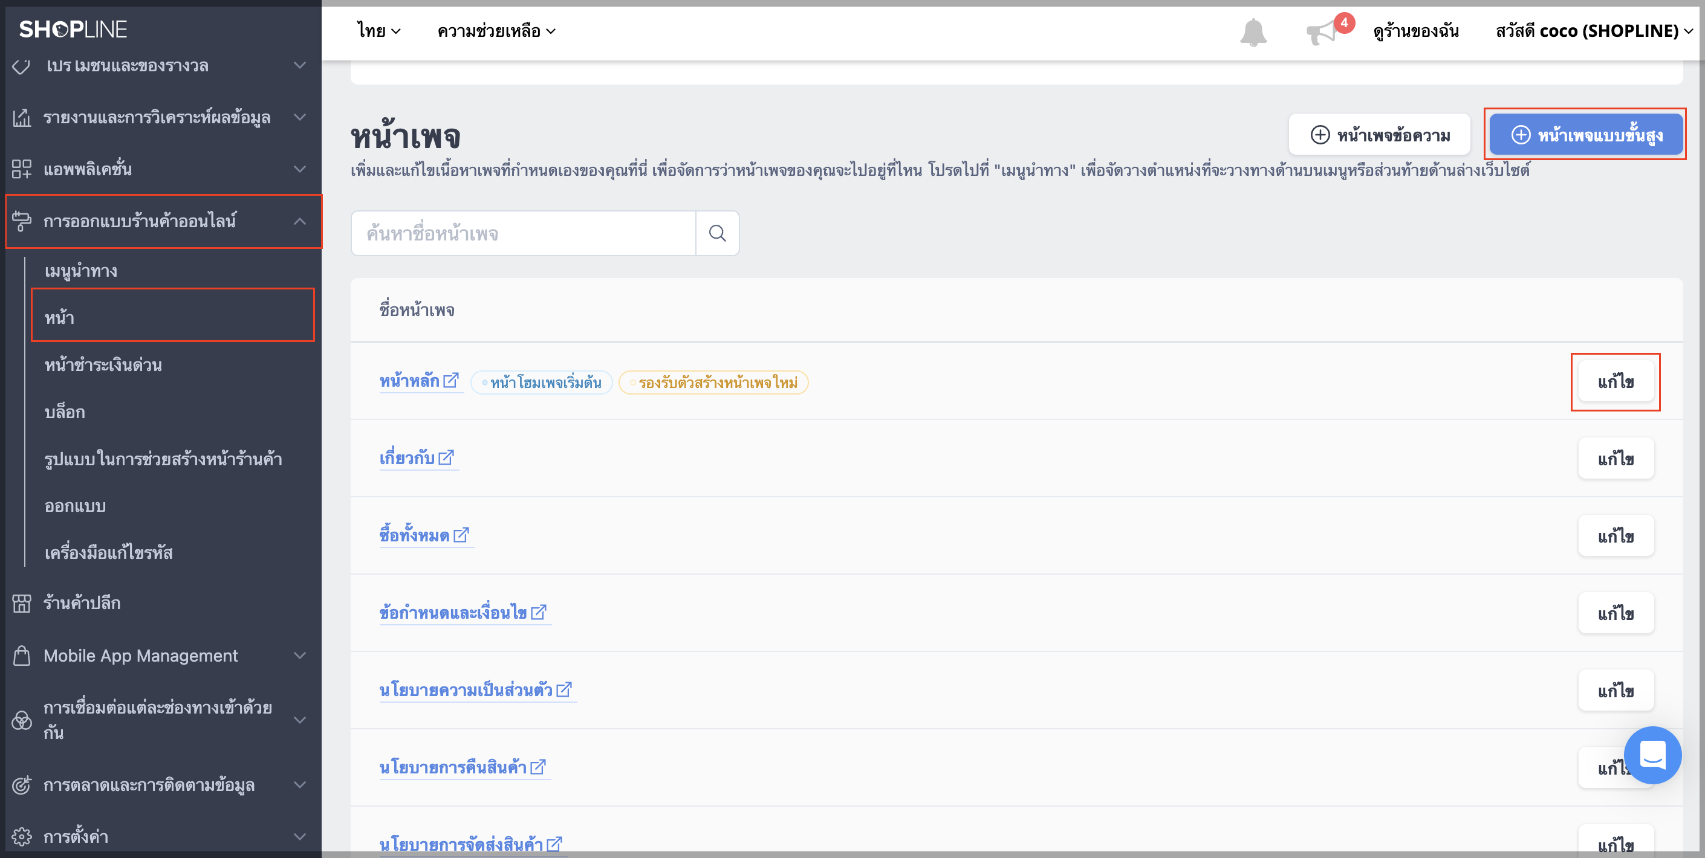Select รูปแบบในการช่วยสร้างหน้าร้านค้า submenu item
This screenshot has height=858, width=1705.
click(163, 459)
